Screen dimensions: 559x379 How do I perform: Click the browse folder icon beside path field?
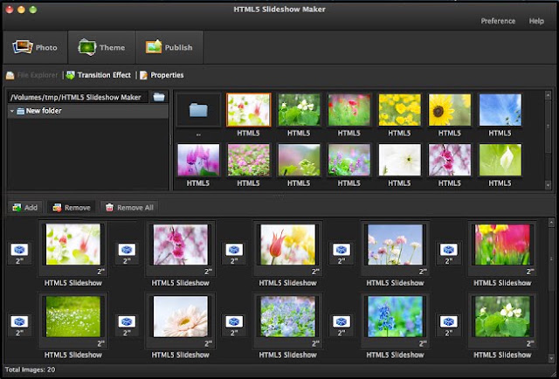[x=159, y=97]
